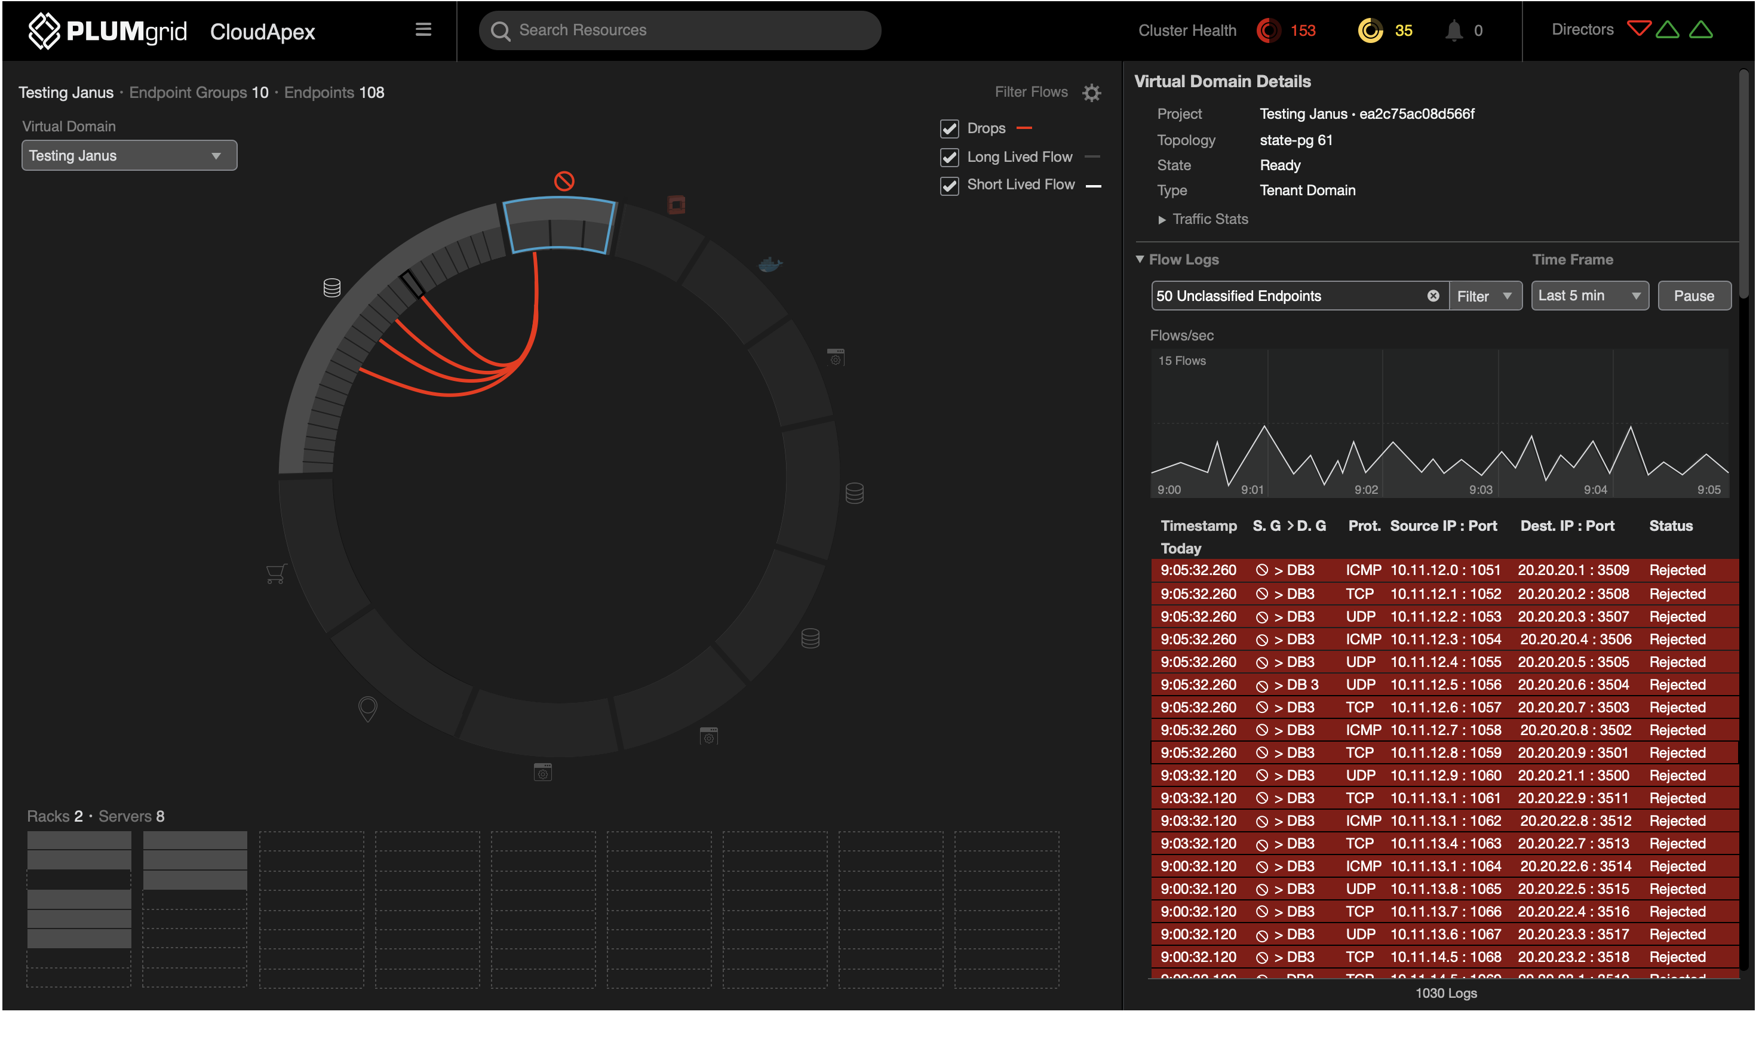Click the Search Resources field
This screenshot has height=1039, width=1756.
tap(679, 30)
